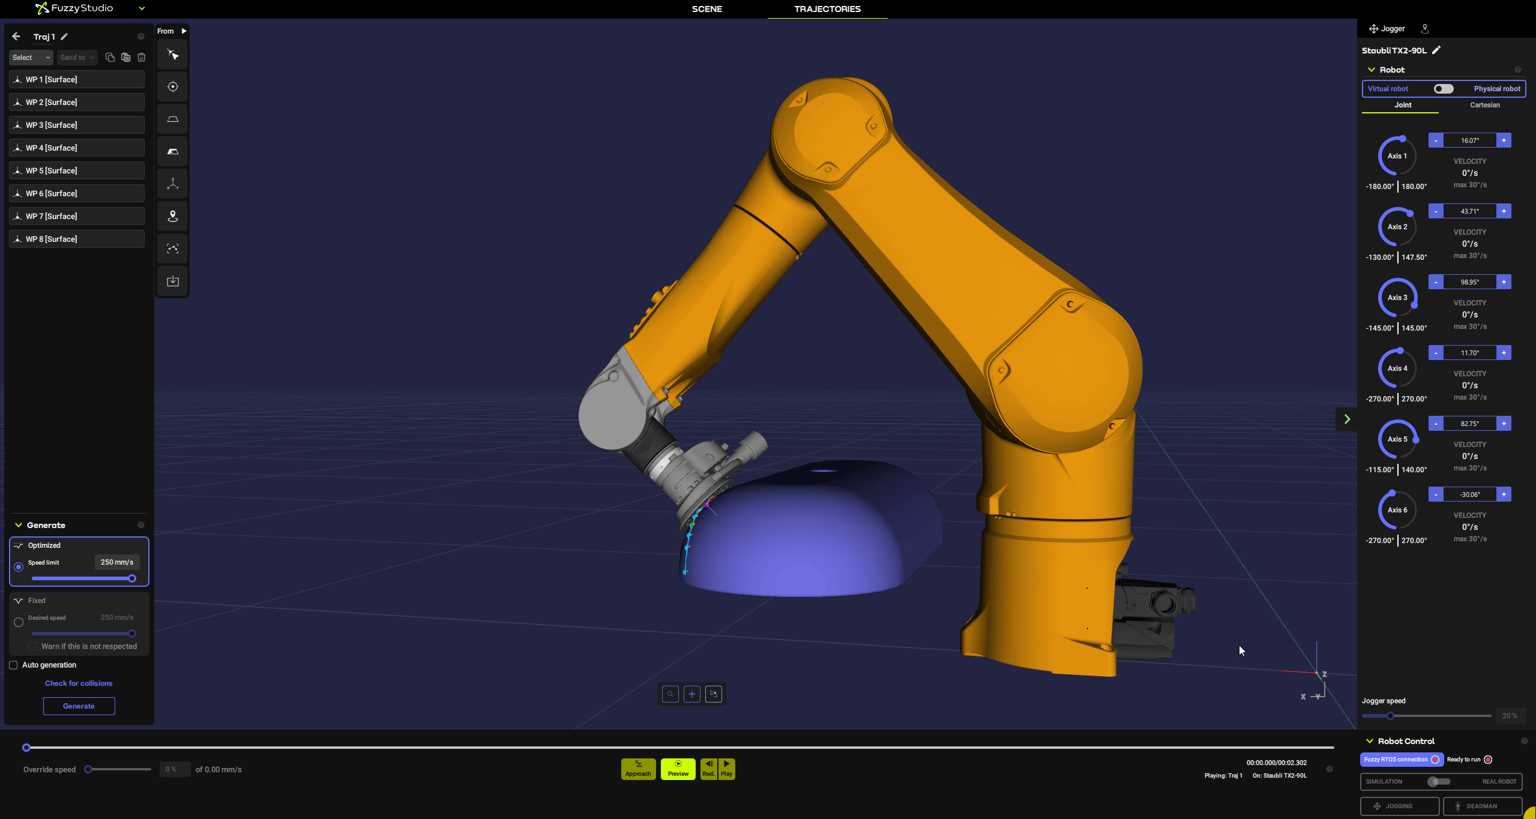Click the Preview button
Screen dimensions: 1536x819
(678, 769)
